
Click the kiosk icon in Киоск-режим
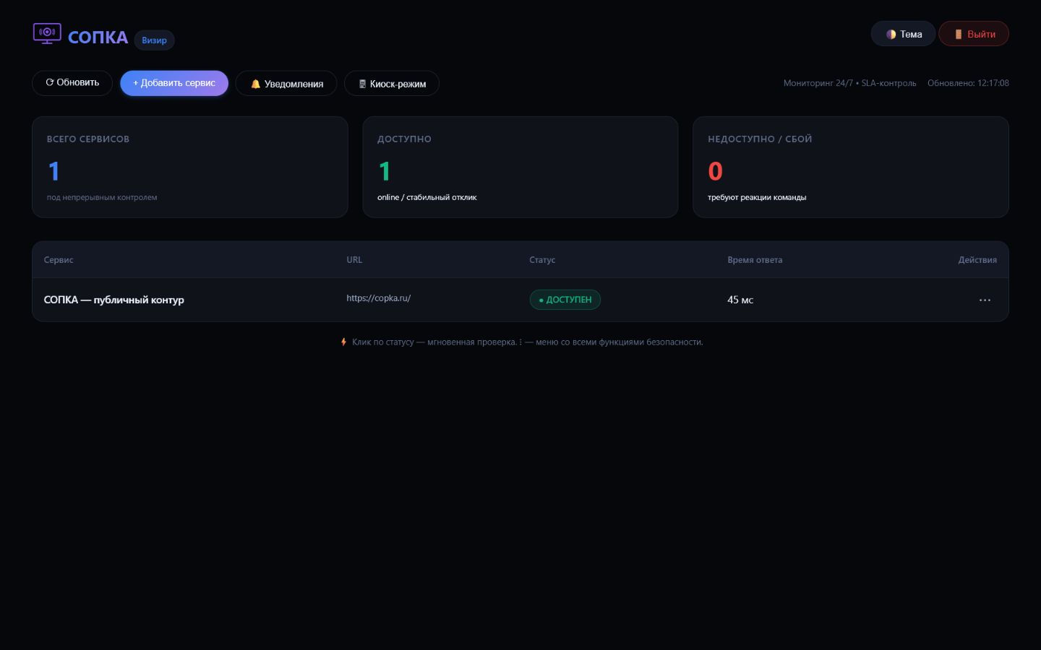click(362, 84)
